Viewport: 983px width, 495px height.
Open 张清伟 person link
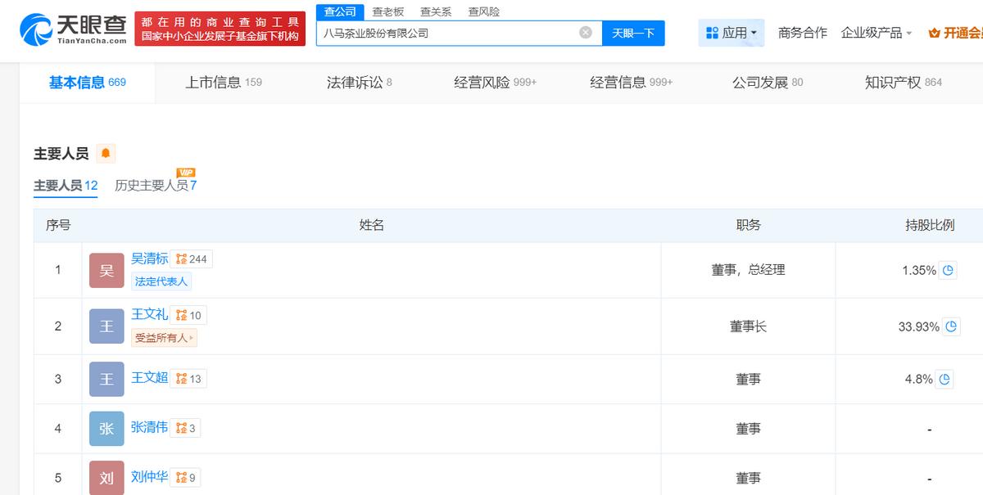point(150,427)
